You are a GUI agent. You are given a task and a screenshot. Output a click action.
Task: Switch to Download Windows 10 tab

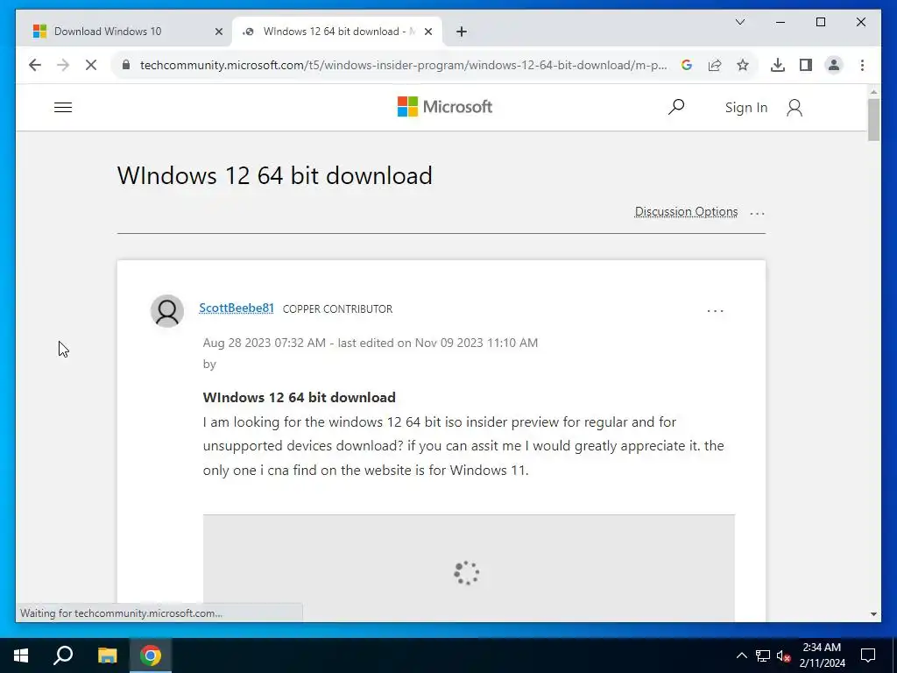pyautogui.click(x=126, y=31)
